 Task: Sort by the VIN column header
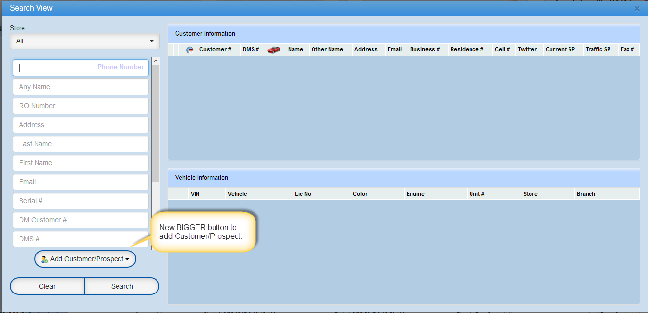[195, 194]
